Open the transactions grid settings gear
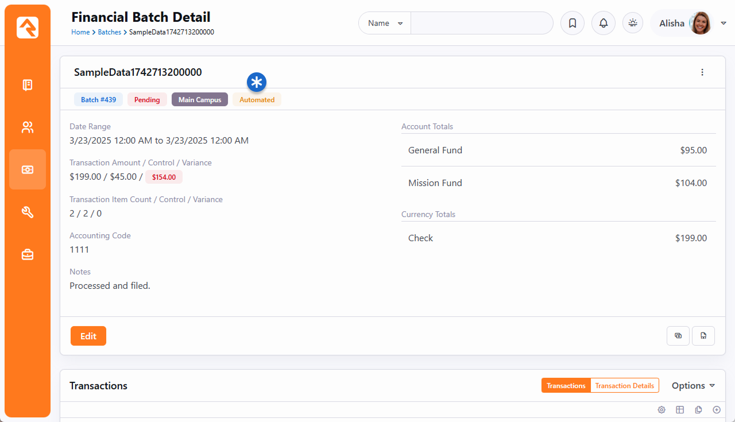 click(661, 410)
